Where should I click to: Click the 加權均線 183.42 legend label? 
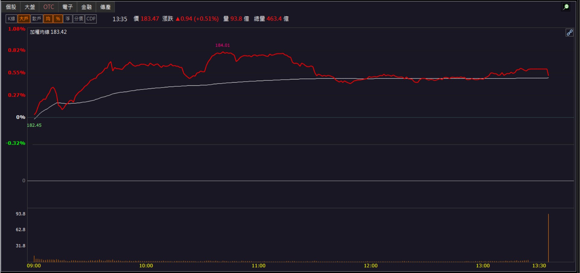tap(48, 32)
